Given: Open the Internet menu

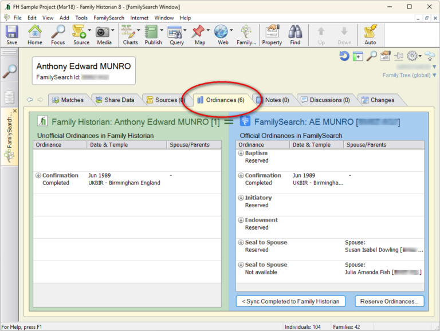Looking at the screenshot, I should (139, 18).
